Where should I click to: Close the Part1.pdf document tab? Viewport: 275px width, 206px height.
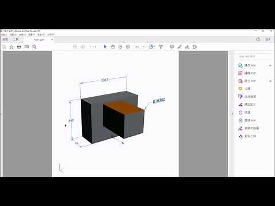[x=52, y=39]
